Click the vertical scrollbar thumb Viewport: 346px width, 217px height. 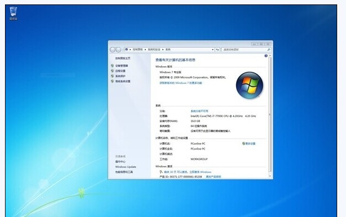point(270,114)
